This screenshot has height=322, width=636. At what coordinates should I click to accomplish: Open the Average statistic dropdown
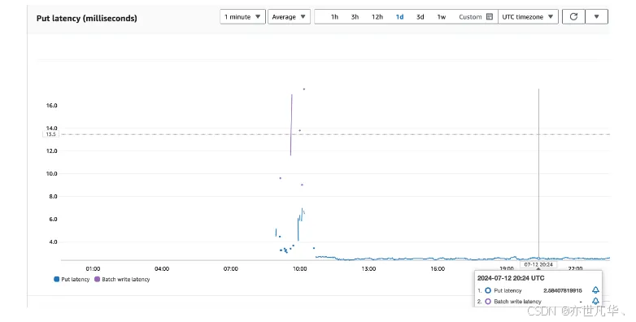pos(289,16)
